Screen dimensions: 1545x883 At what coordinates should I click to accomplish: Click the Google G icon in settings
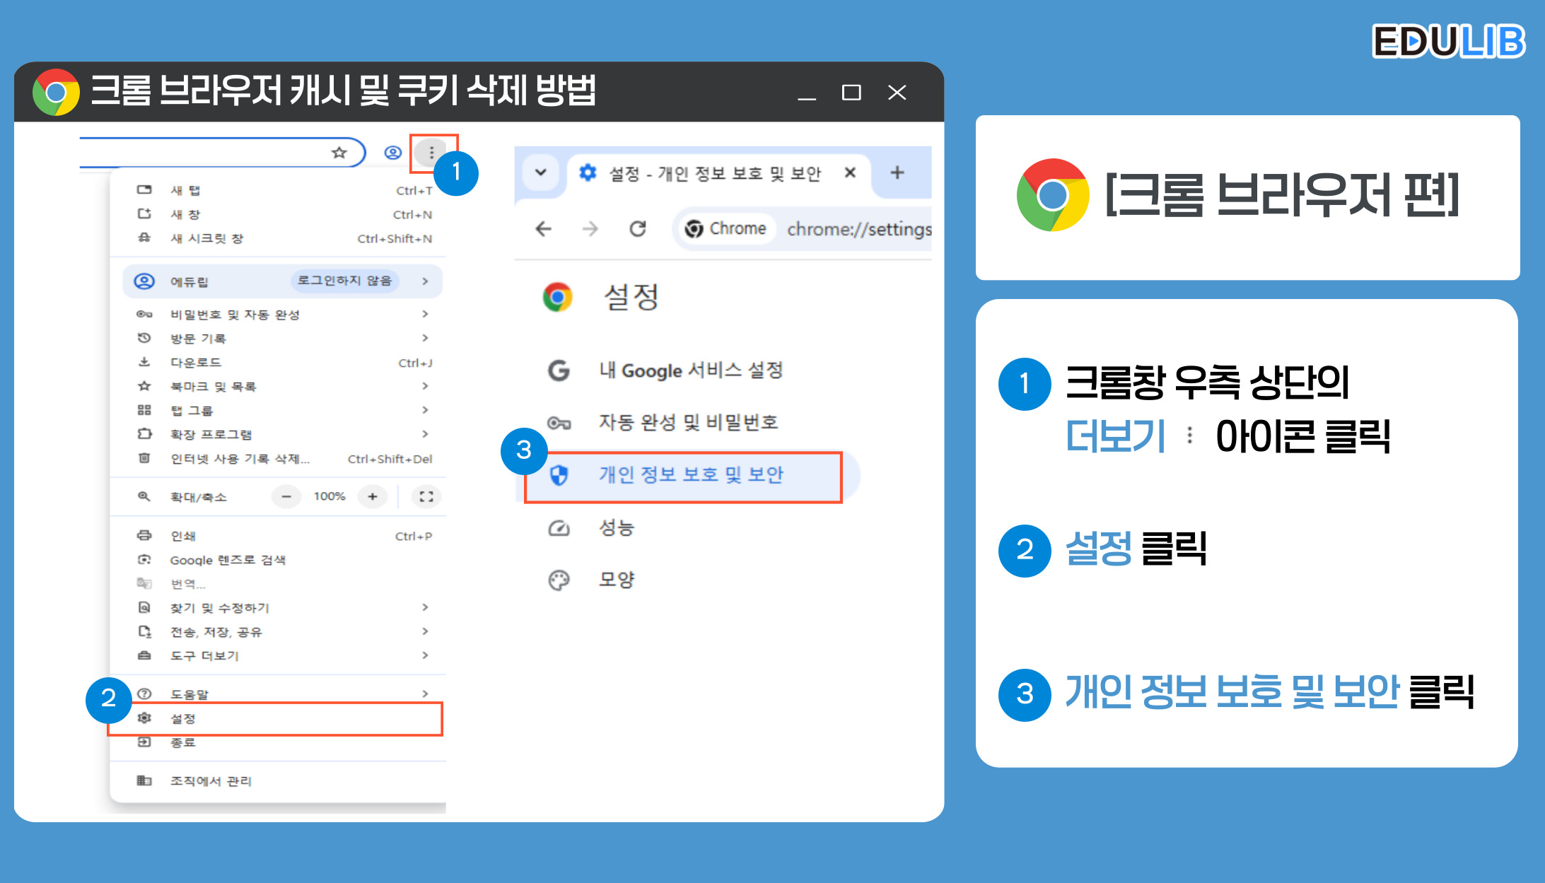pyautogui.click(x=559, y=370)
